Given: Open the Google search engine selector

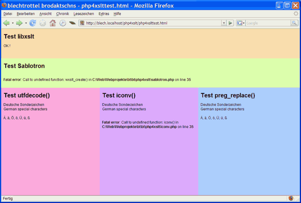Looking at the screenshot, I should [x=241, y=23].
